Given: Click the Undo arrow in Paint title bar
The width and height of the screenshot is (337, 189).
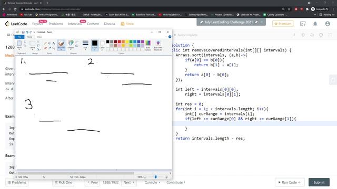Looking at the screenshot, I should tap(27, 32).
